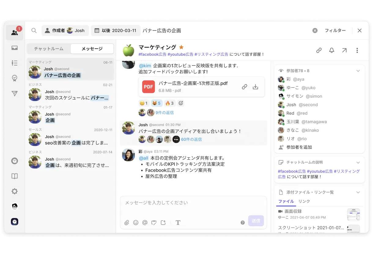Viewport: 373px width, 257px height.
Task: Collapse the チャットルームの説明 section
Action: click(x=358, y=162)
